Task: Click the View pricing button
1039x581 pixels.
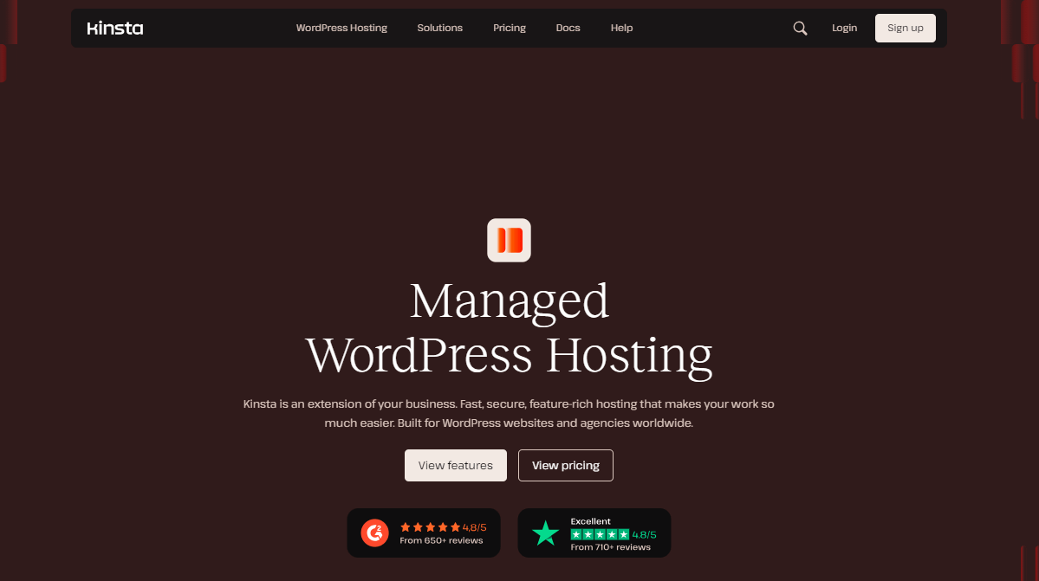Action: (566, 465)
